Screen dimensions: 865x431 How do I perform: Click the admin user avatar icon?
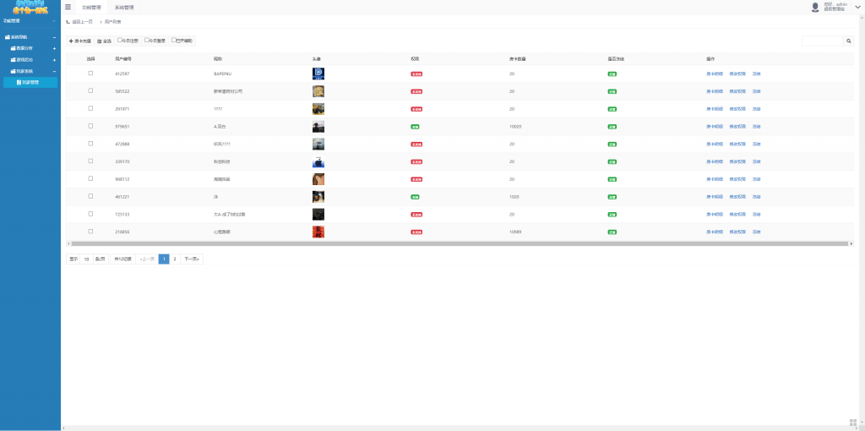tap(815, 7)
